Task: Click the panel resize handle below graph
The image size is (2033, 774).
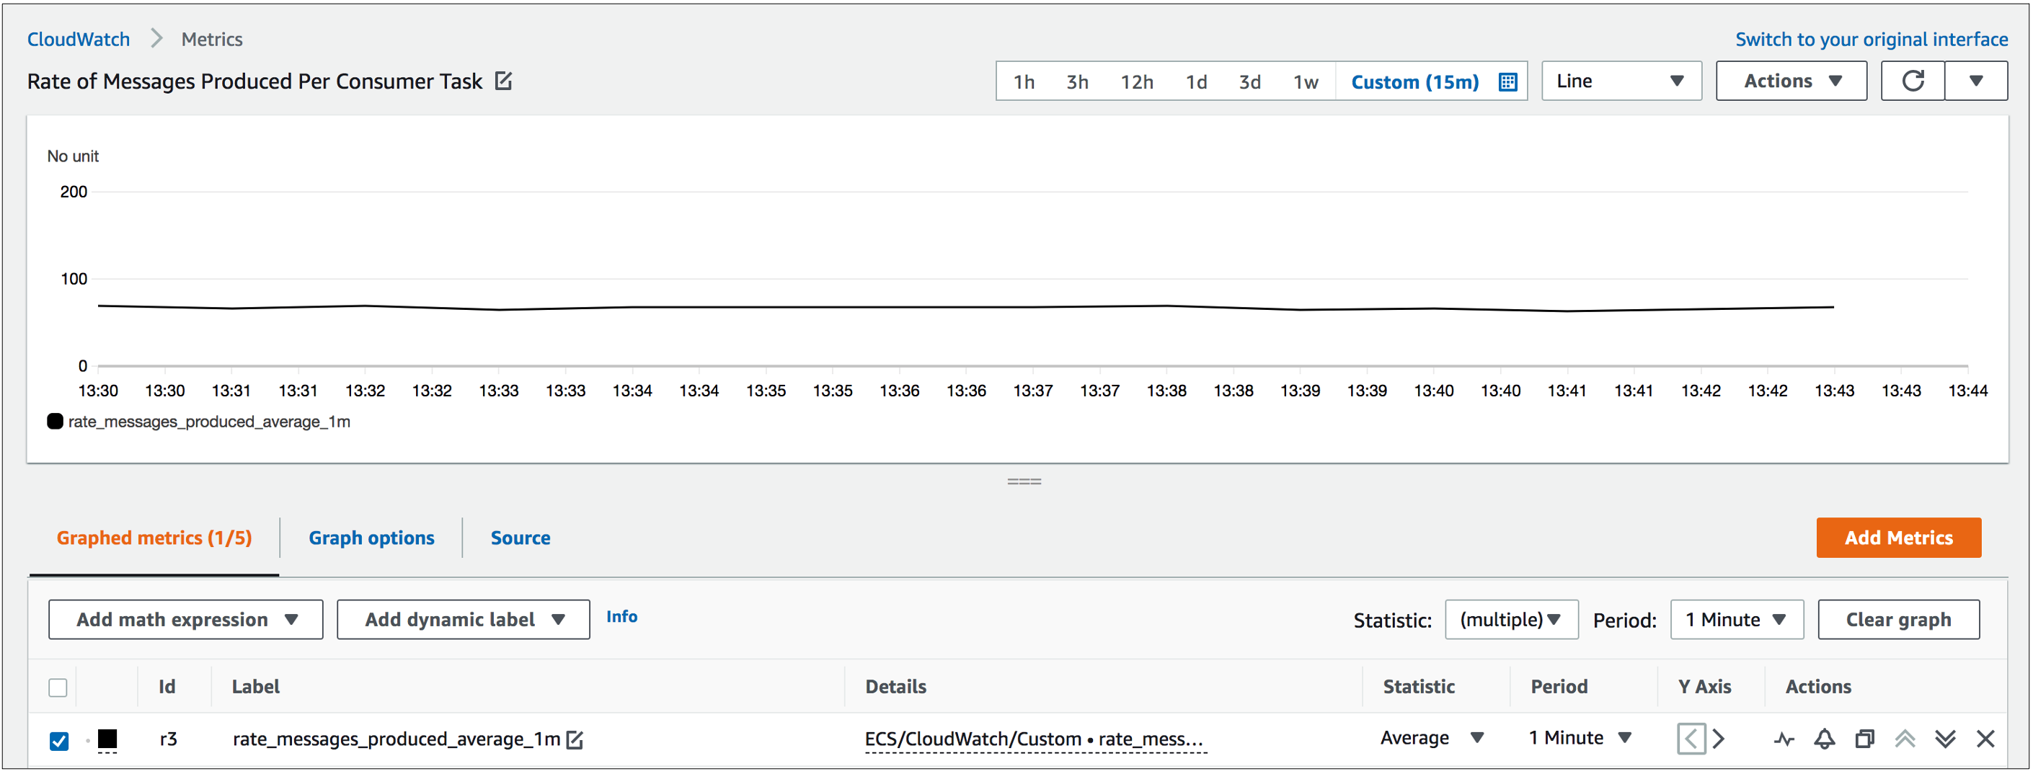Action: click(1024, 481)
